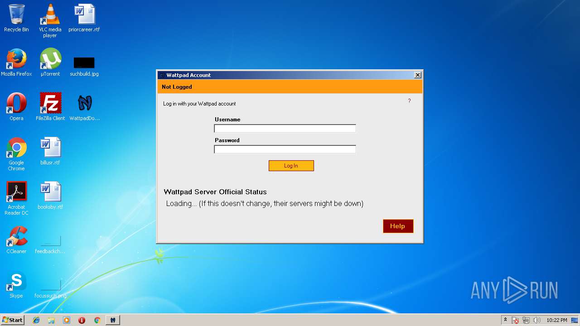
Task: Launch Opera browser desktop shortcut
Action: pos(16,107)
